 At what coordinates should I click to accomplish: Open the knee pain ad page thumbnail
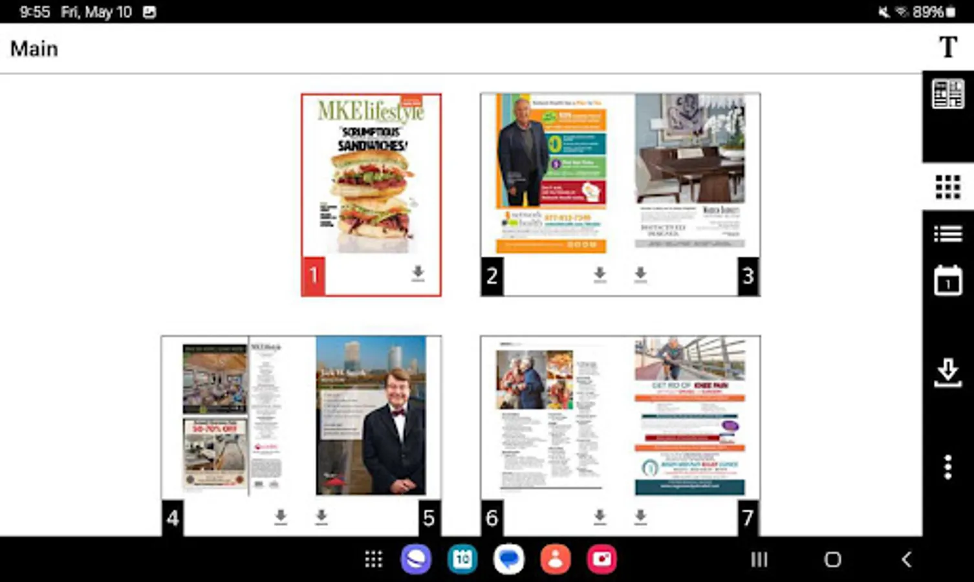689,416
